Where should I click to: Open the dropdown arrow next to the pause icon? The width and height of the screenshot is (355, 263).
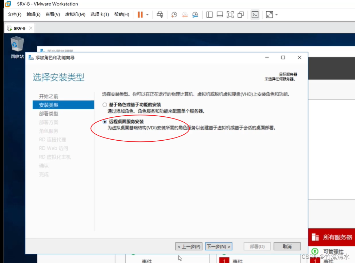pos(147,15)
